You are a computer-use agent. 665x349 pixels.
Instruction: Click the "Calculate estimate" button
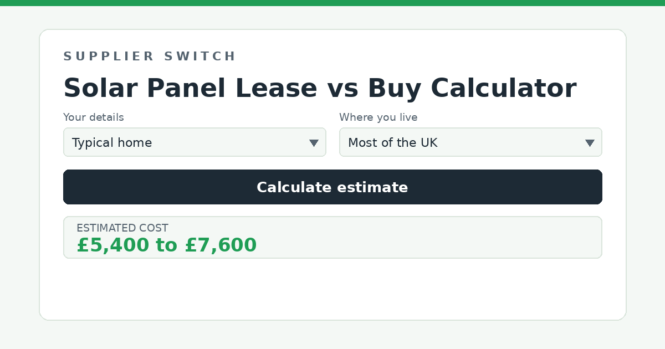click(332, 187)
